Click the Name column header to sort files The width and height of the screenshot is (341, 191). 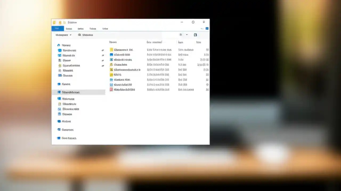(113, 42)
